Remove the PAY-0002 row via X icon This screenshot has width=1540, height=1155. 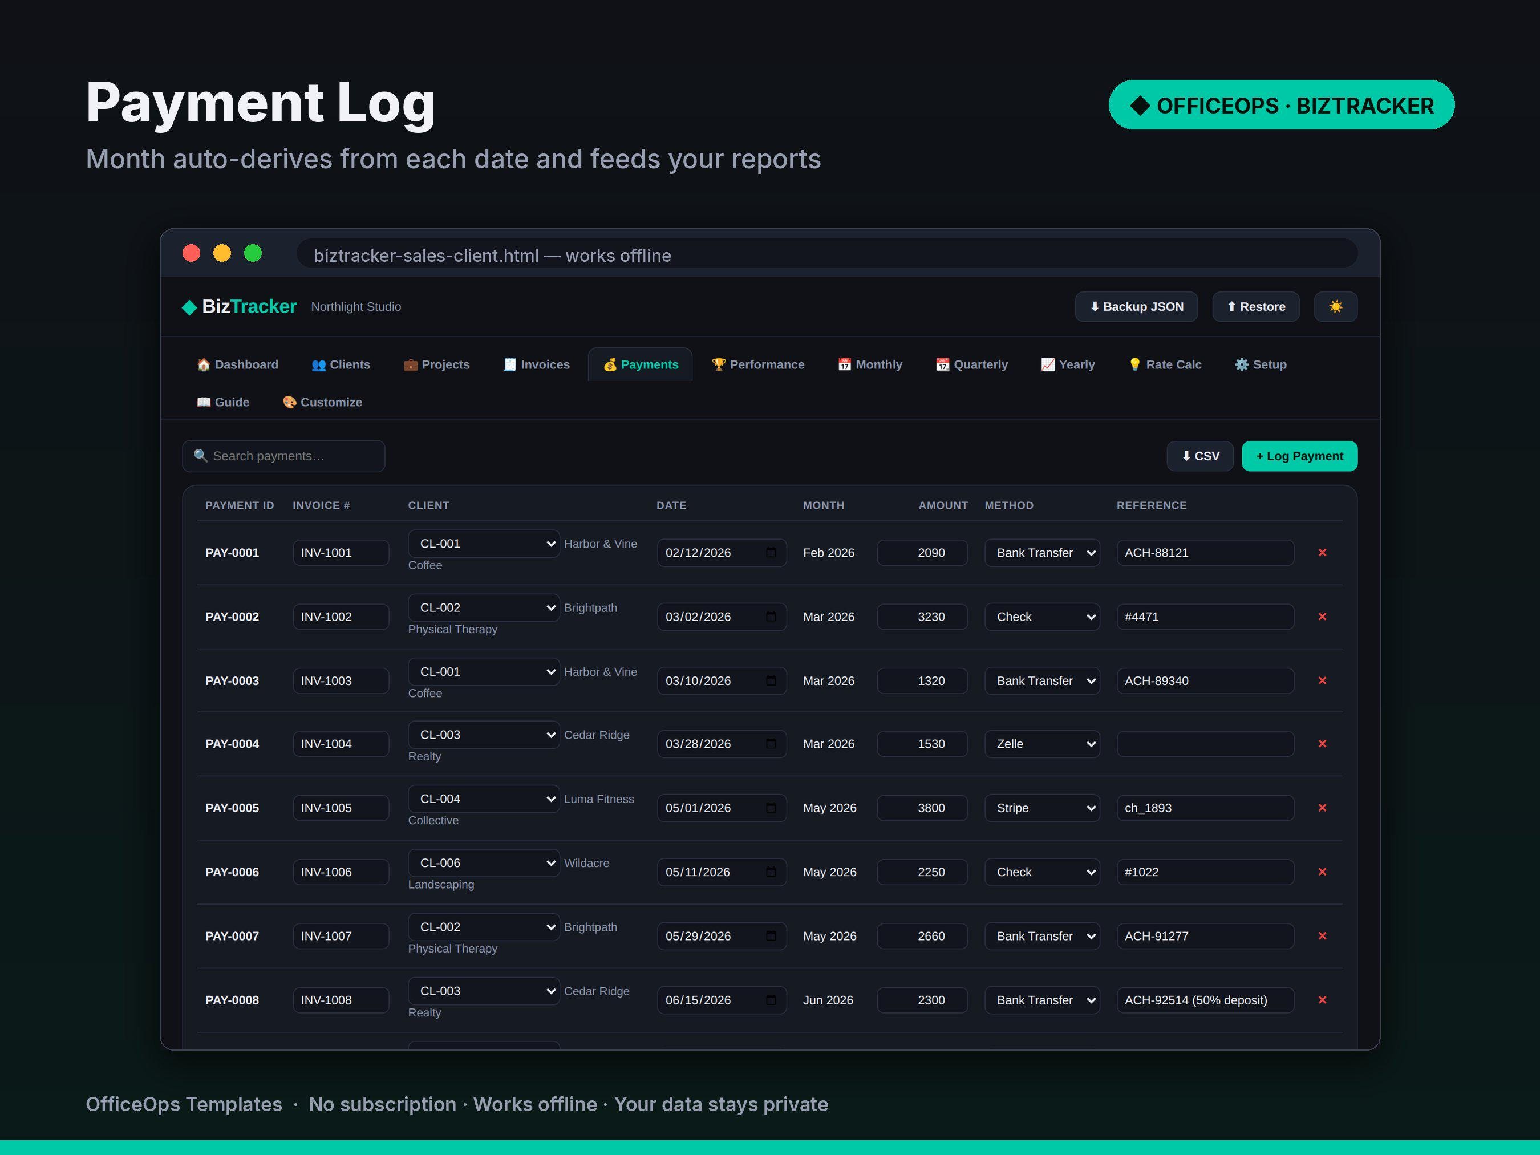click(x=1322, y=617)
